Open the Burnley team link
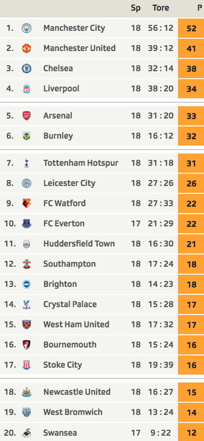The width and height of the screenshot is (204, 441). click(58, 136)
